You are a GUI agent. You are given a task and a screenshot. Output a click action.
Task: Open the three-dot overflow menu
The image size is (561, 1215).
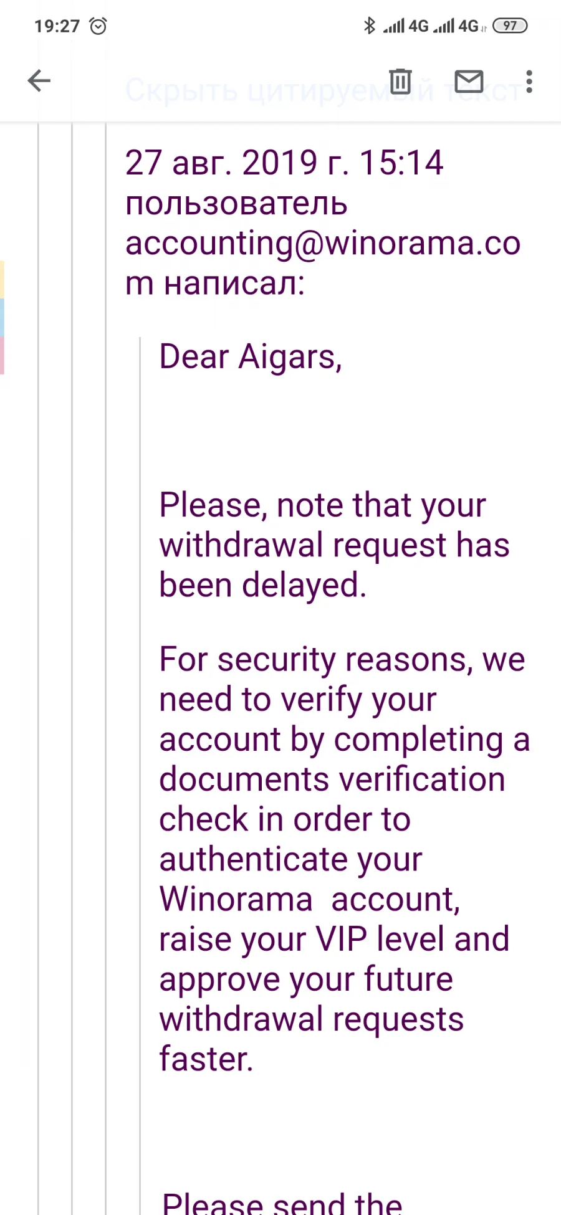pyautogui.click(x=529, y=82)
